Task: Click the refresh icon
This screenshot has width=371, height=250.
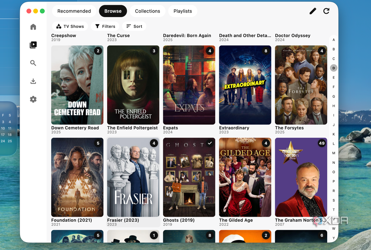Action: tap(326, 11)
